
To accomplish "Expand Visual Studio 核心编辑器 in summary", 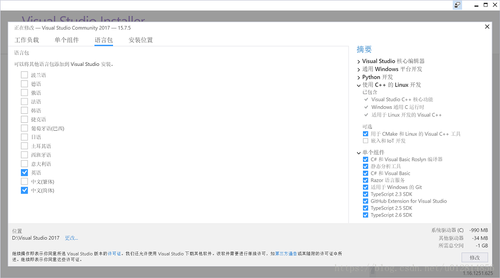I will point(358,61).
